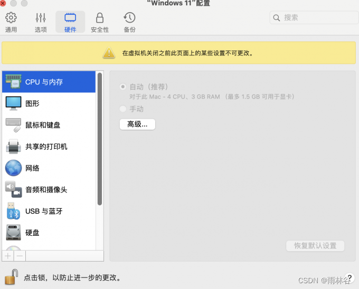Select USB 与蓝牙 in the list

coord(49,211)
